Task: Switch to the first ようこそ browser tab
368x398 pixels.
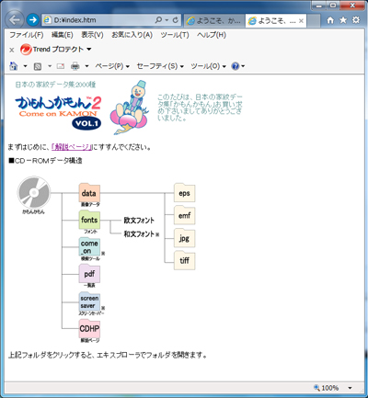Action: click(x=214, y=20)
